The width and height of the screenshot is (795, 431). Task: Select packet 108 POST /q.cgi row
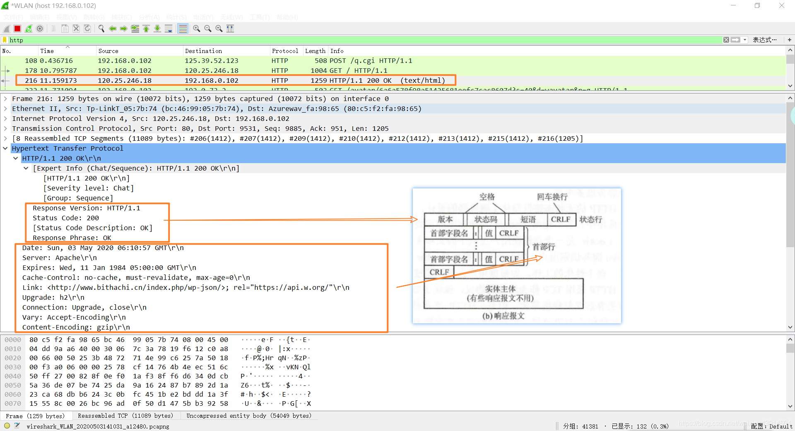point(393,61)
